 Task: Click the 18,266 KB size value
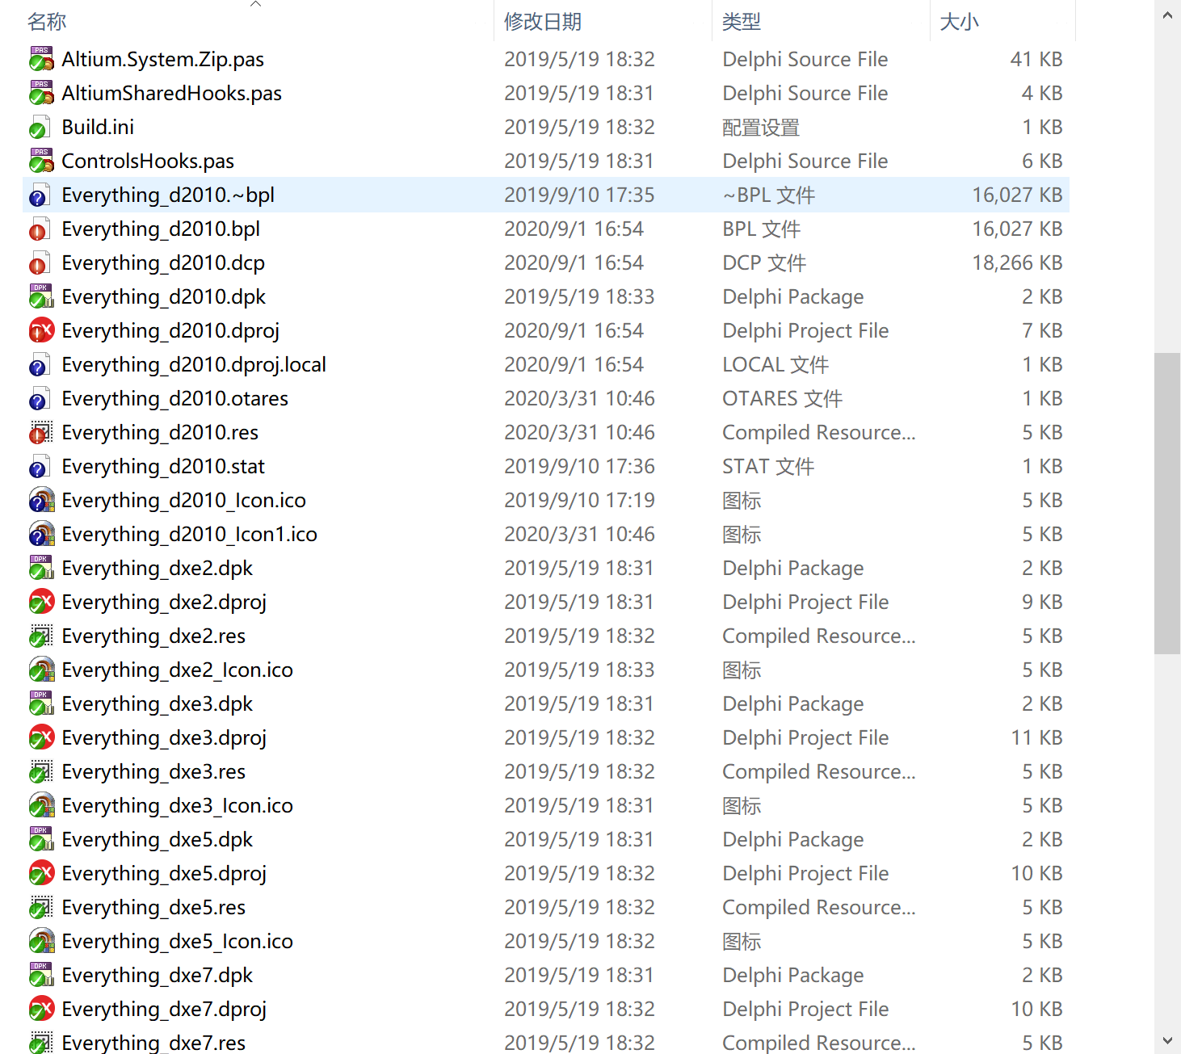tap(1017, 262)
